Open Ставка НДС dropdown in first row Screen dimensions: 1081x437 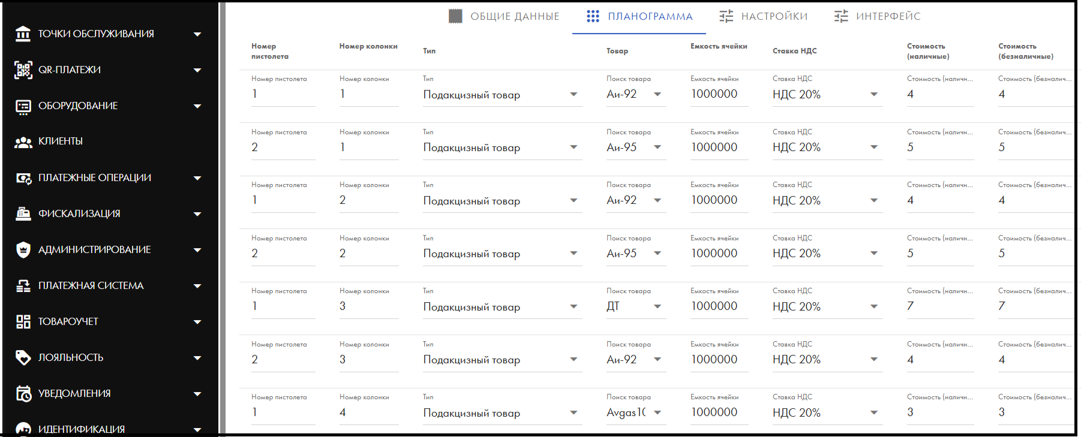[x=827, y=95]
